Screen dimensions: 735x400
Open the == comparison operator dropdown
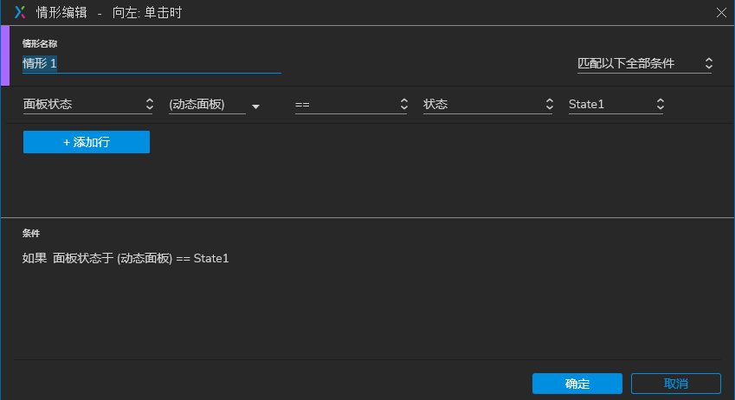[x=351, y=105]
